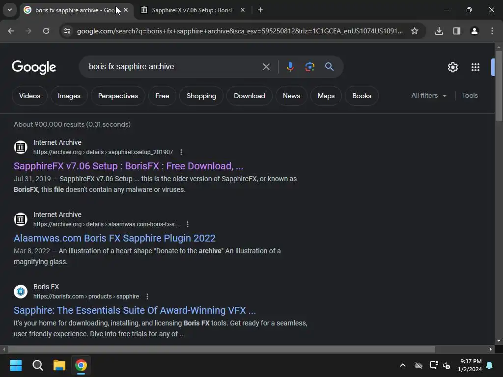This screenshot has height=377, width=503.
Task: Click Boris FX site favicon
Action: [x=21, y=292]
